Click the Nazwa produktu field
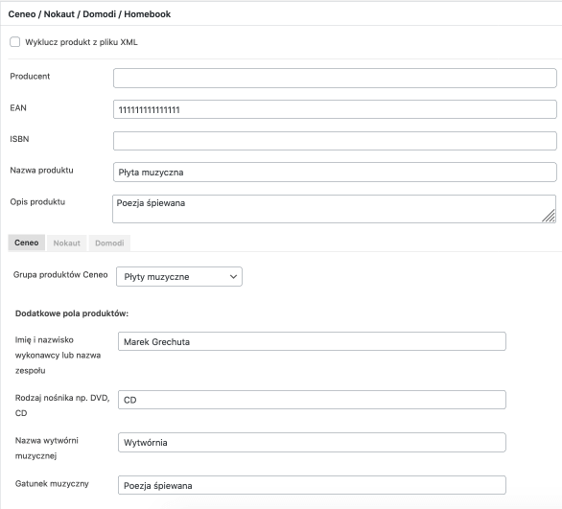The height and width of the screenshot is (509, 562). pos(335,173)
